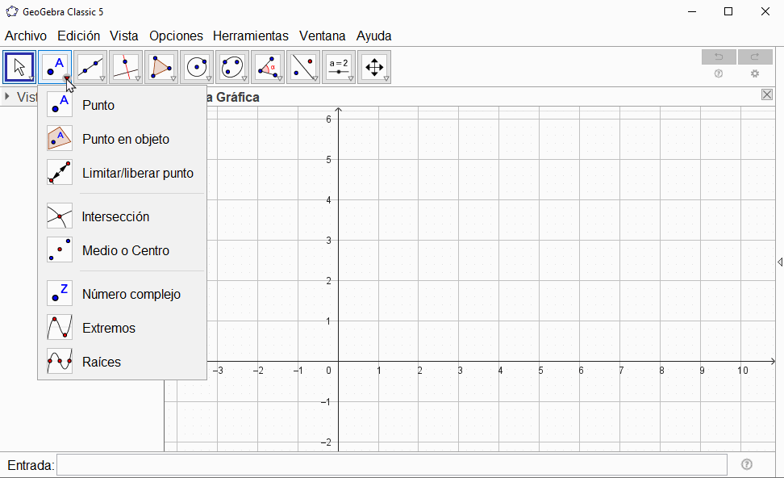Pick Intersección from the point tools
Screen dimensions: 784x478
[x=115, y=216]
